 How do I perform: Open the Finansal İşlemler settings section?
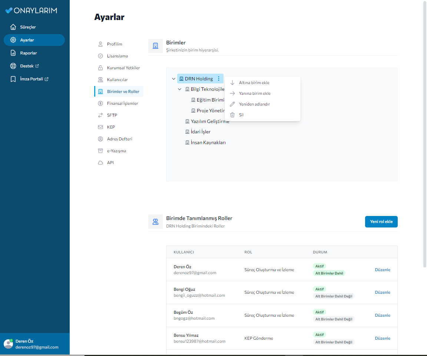(122, 103)
